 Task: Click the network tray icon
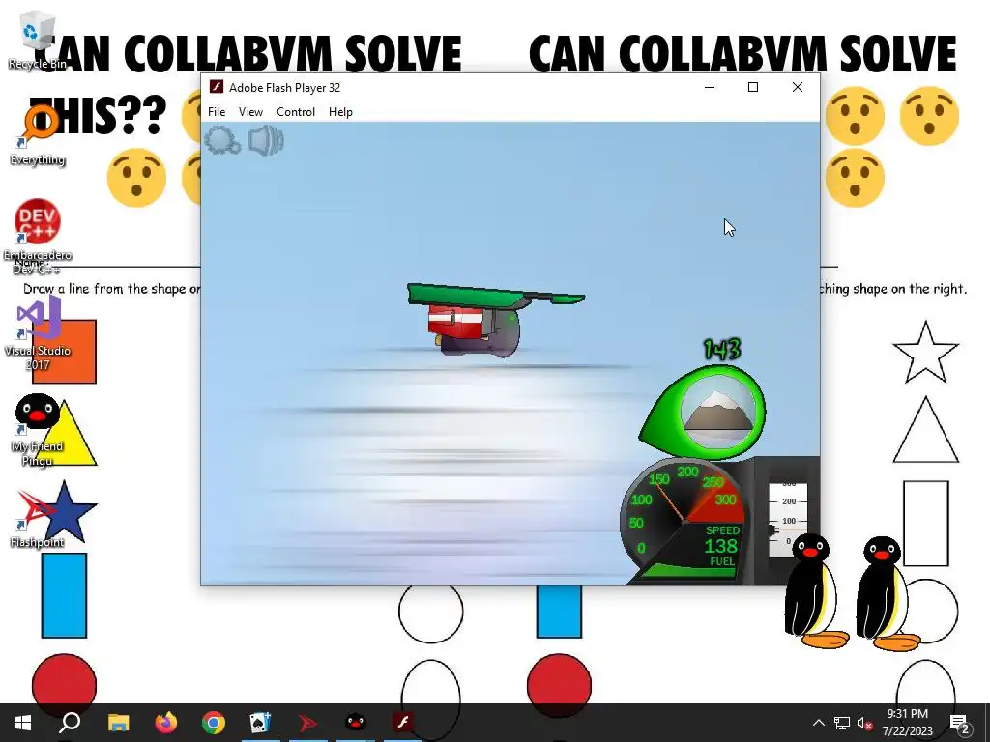coord(842,723)
